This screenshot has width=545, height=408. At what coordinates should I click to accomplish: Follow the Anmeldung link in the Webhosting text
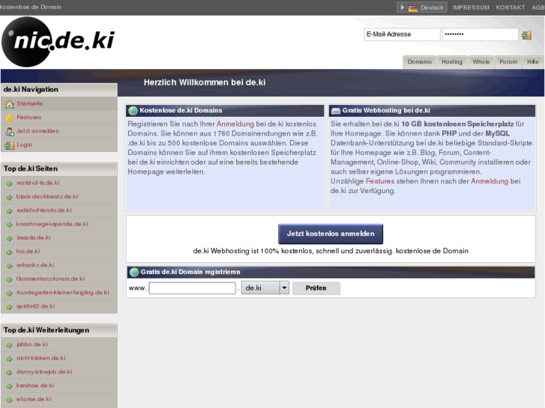point(490,181)
